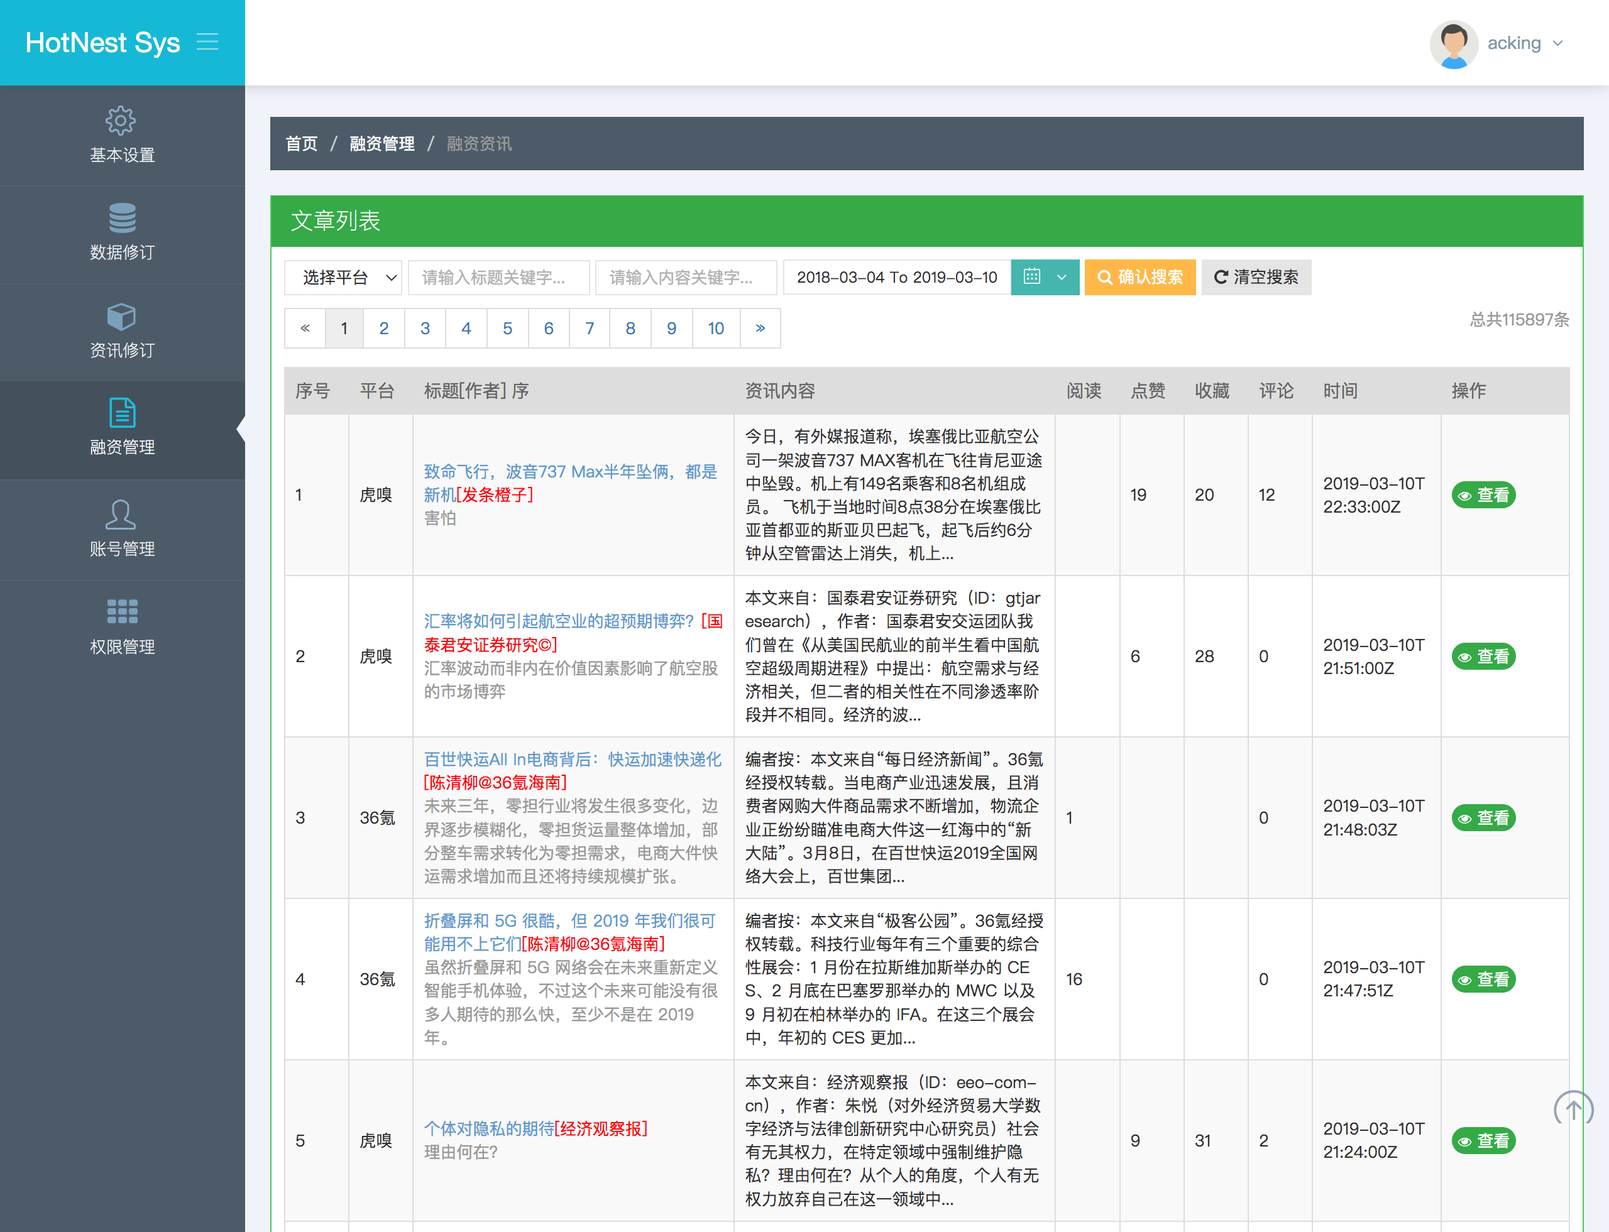The image size is (1609, 1232).
Task: Click title keyword input field
Action: [x=499, y=277]
